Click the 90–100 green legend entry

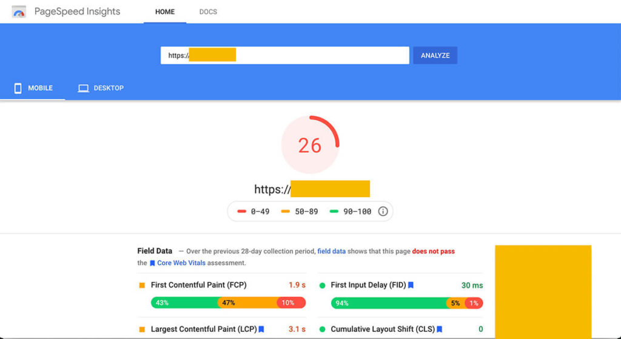click(351, 212)
